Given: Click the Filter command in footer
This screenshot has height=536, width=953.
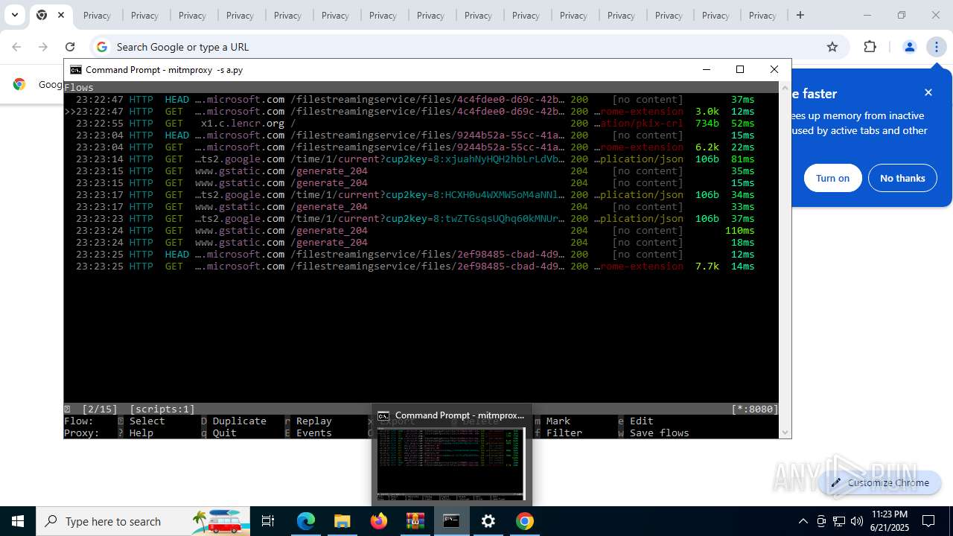Looking at the screenshot, I should point(564,433).
